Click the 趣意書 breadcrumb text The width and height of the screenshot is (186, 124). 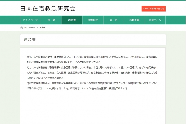point(42,27)
